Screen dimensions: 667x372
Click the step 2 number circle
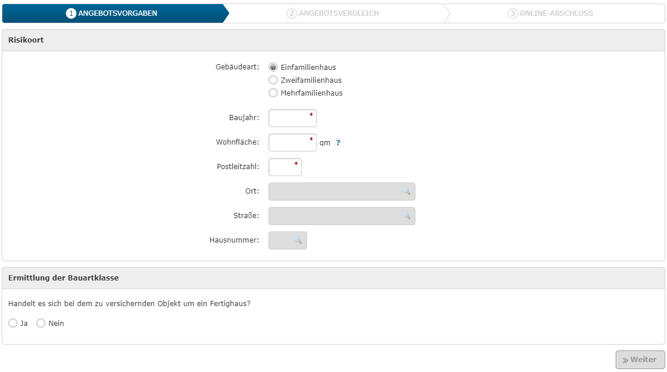(292, 13)
